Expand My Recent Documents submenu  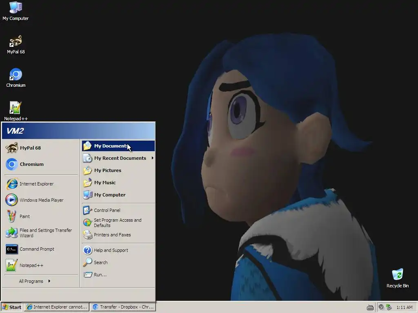(x=118, y=158)
